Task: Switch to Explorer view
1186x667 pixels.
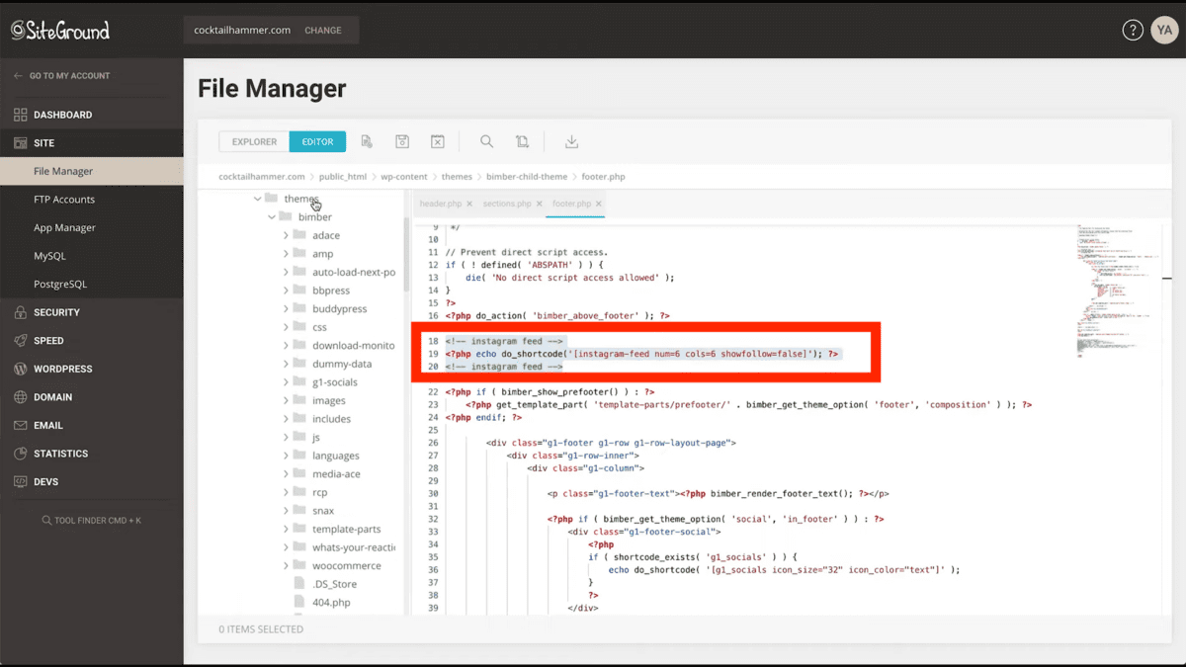Action: pos(254,142)
